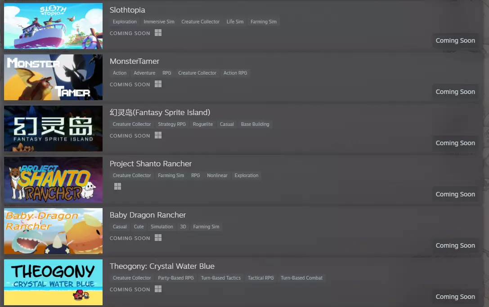The width and height of the screenshot is (489, 307).
Task: Click Windows icon under Fantasy Sprite Island
Action: 158,135
